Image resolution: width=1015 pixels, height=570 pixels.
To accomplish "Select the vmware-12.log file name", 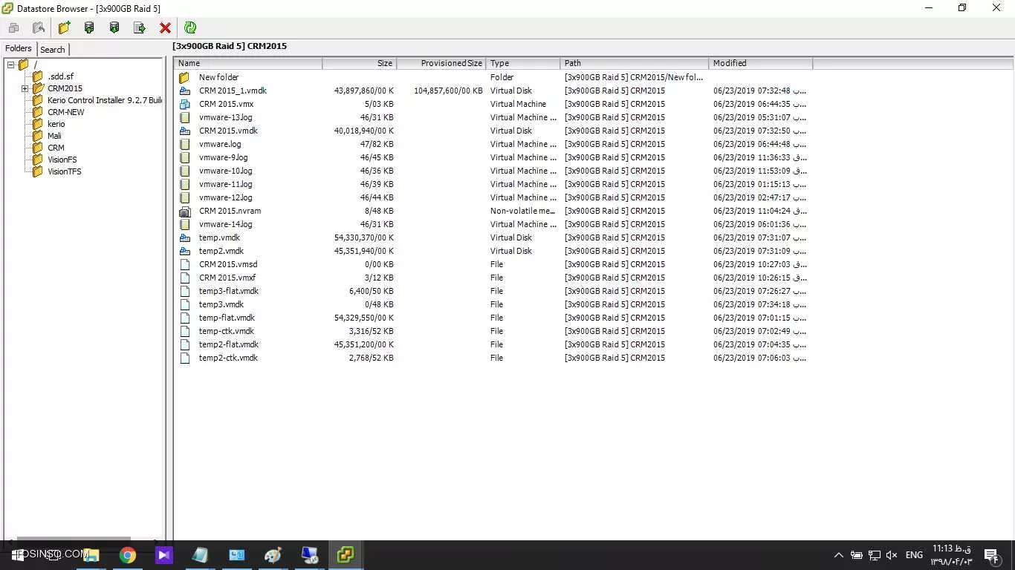I will (226, 197).
